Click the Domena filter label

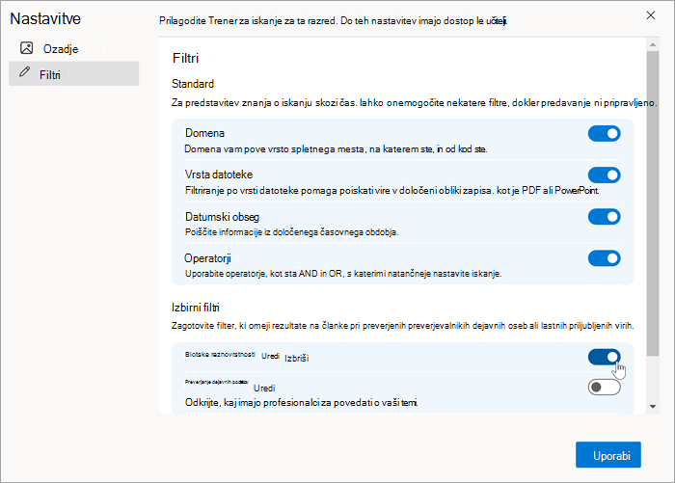click(x=204, y=133)
